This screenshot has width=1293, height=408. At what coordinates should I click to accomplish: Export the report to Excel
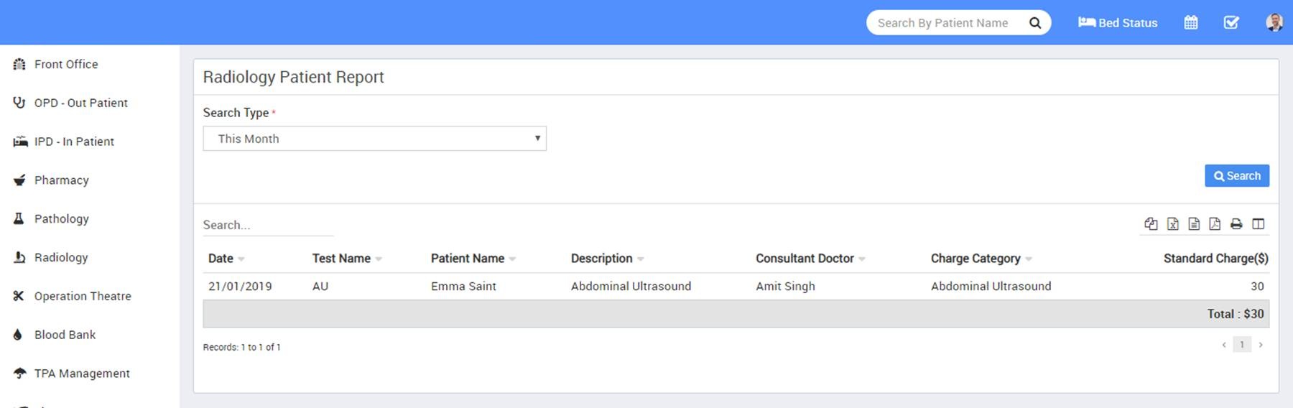1172,224
